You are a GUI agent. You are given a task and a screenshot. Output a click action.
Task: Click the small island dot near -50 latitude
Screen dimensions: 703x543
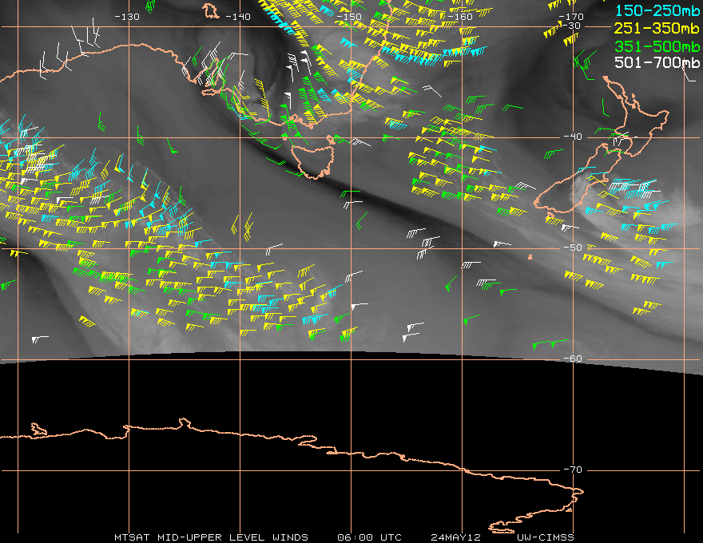pos(530,256)
